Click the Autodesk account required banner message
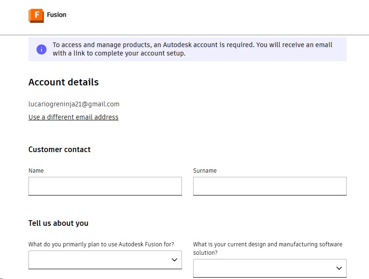The width and height of the screenshot is (369, 279). [192, 49]
